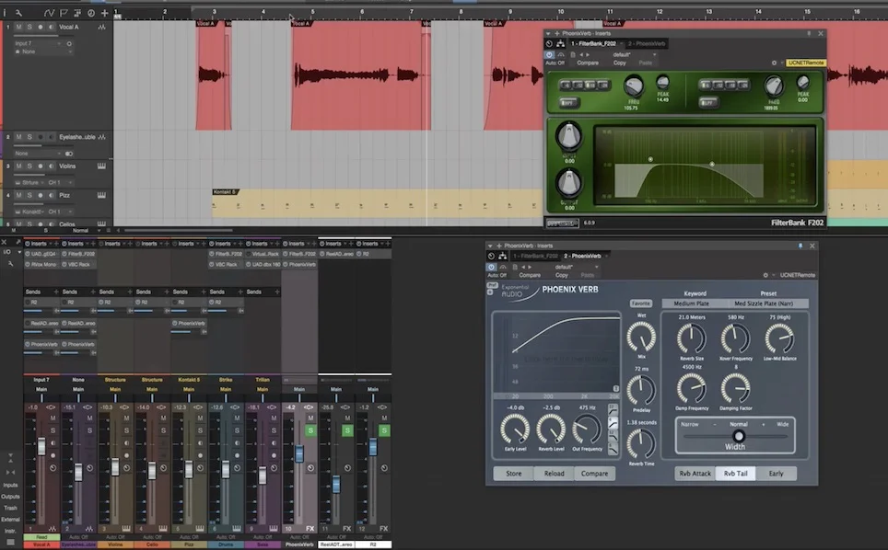Mute the Violins mixer channel

click(x=126, y=418)
